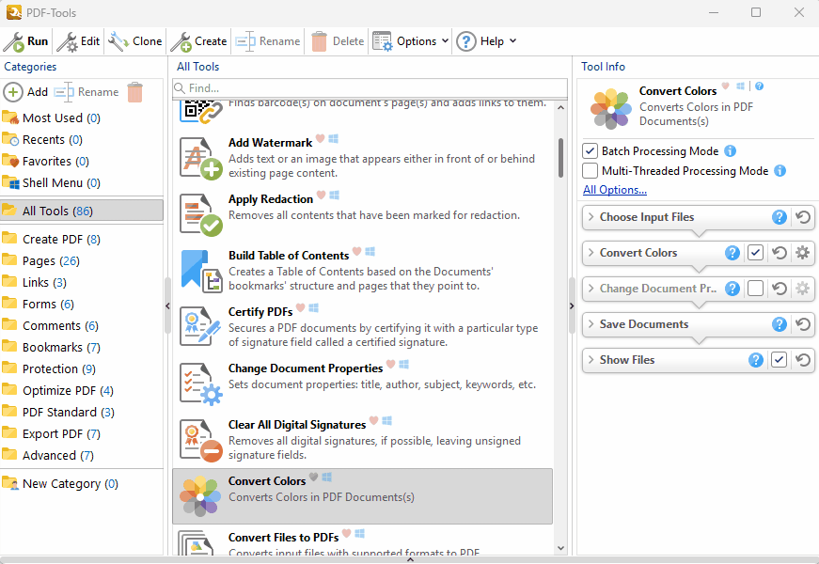Screen dimensions: 819x564
Task: Click the Add category plus icon
Action: [x=13, y=92]
